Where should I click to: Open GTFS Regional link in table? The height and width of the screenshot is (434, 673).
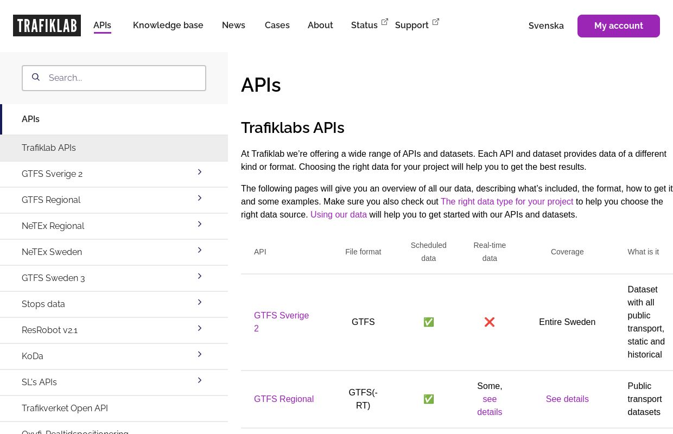284,399
